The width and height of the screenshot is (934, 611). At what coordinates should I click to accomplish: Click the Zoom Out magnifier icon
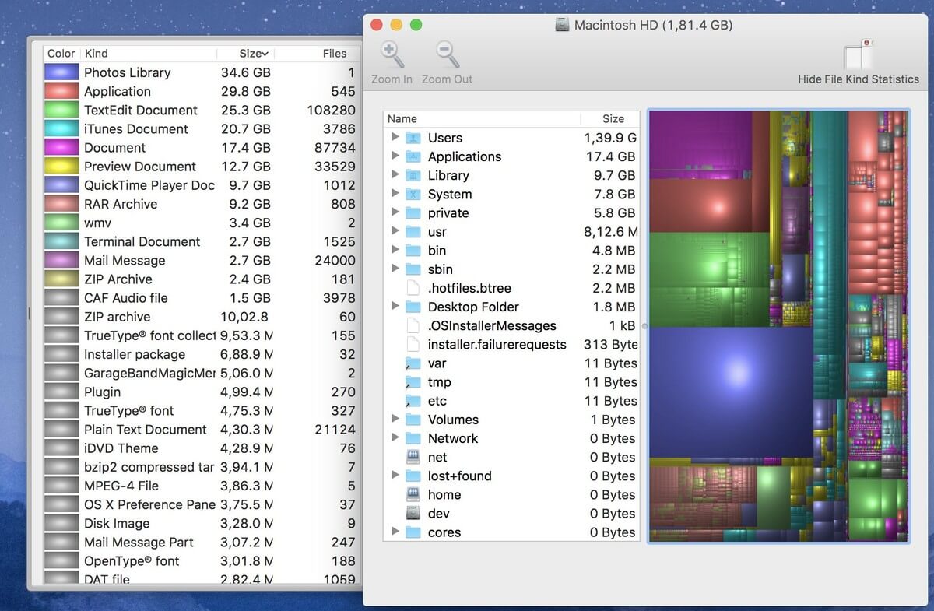[448, 55]
